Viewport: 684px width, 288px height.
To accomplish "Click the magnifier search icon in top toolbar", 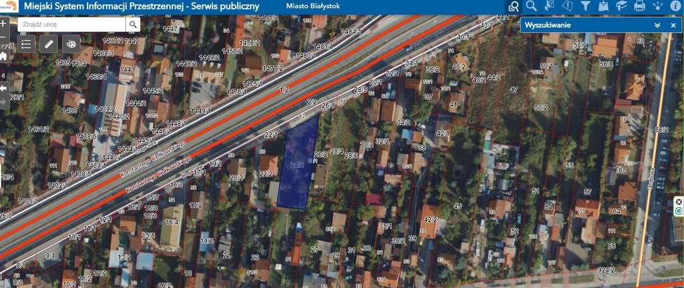I will 532,6.
